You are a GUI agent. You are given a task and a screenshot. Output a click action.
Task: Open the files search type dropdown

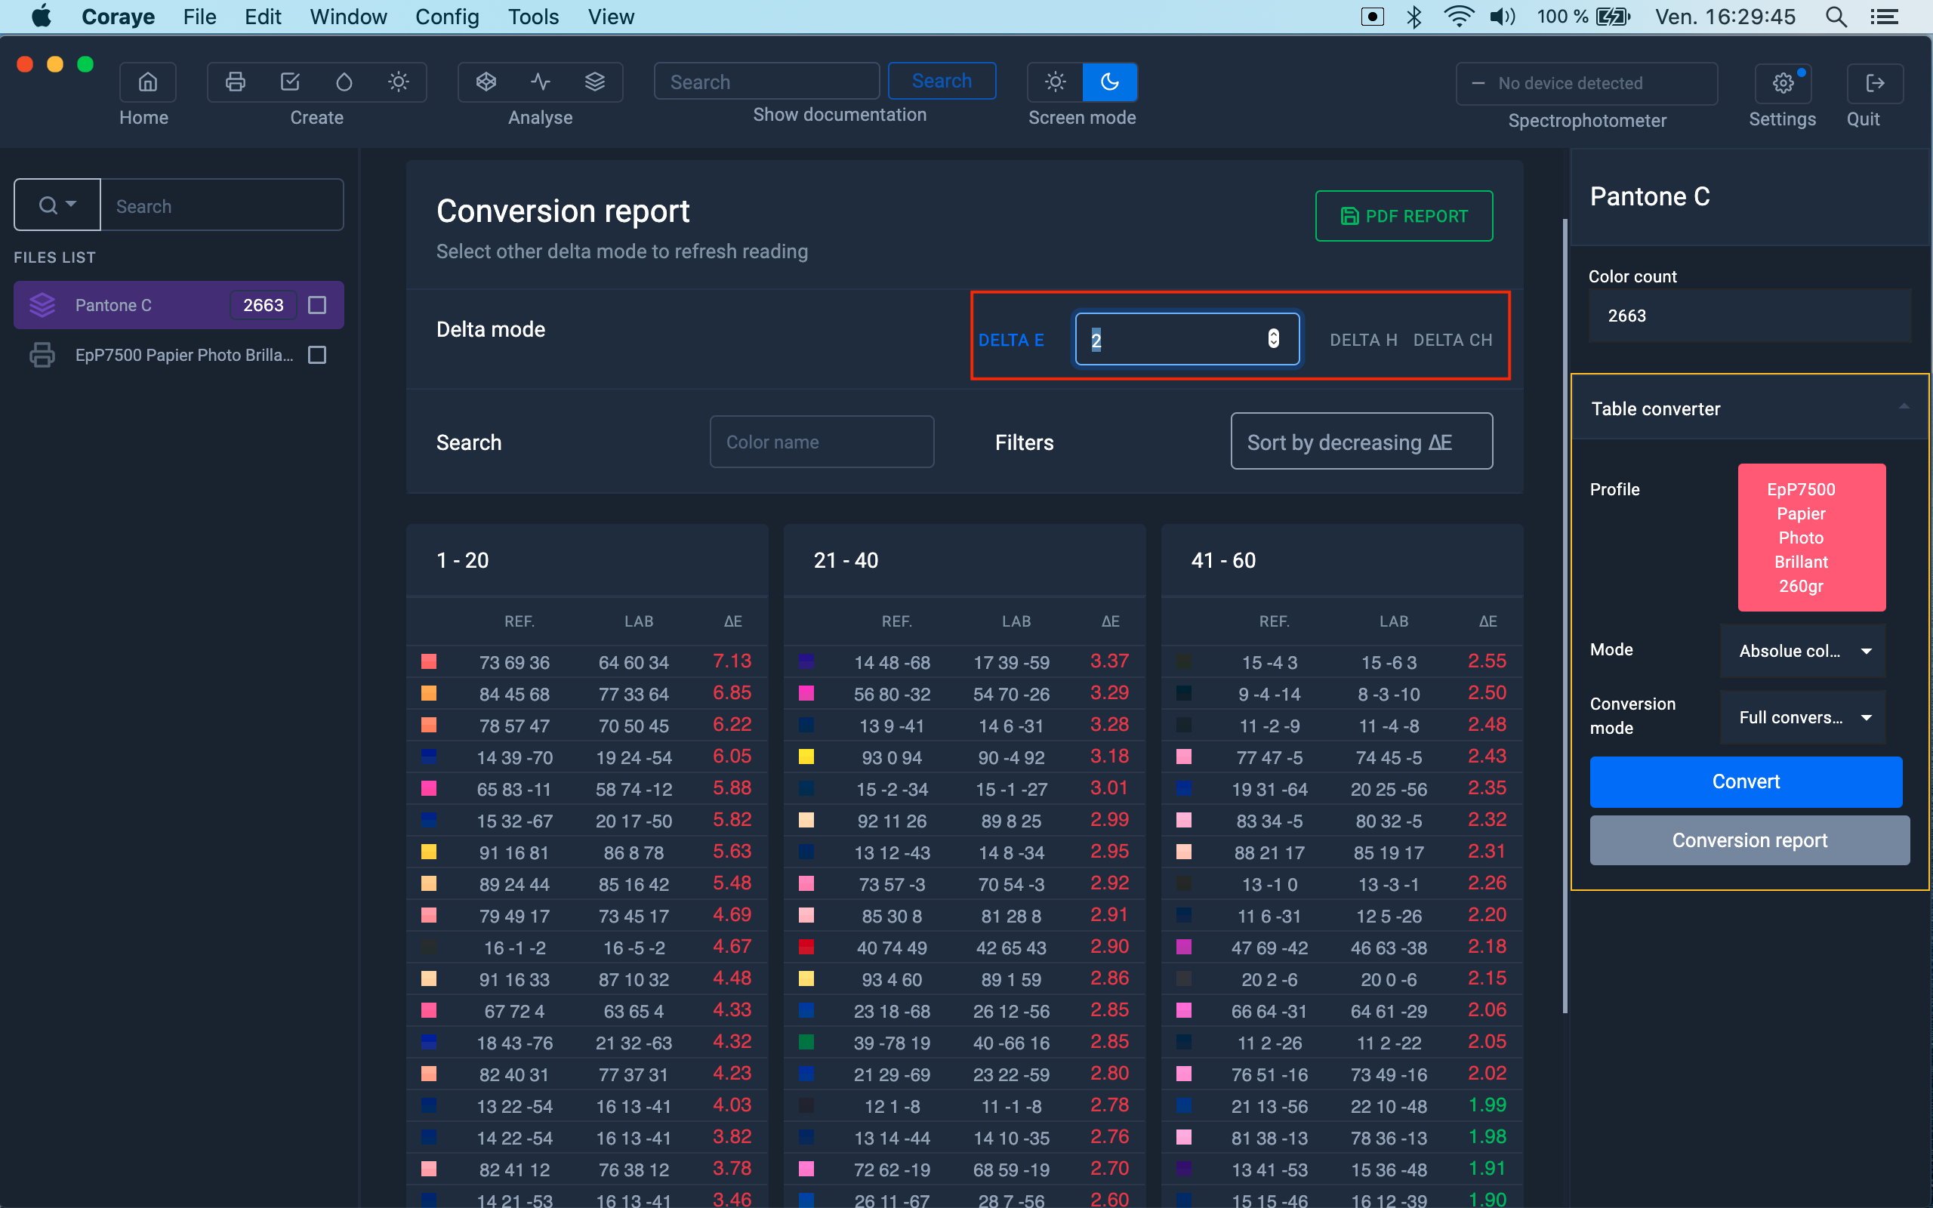(57, 205)
